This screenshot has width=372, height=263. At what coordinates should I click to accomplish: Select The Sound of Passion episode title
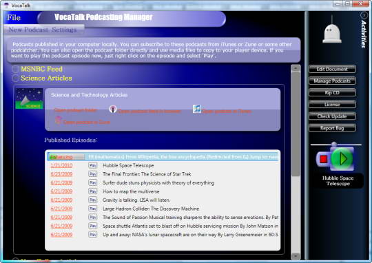point(191,218)
